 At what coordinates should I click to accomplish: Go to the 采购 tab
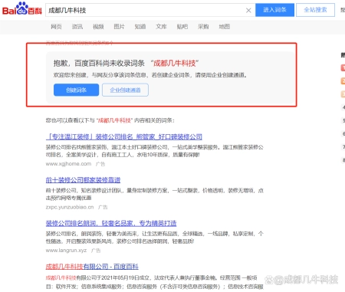point(203,27)
